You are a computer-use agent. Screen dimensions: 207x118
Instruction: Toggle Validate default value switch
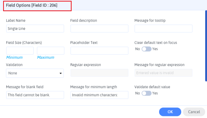[x=146, y=93]
